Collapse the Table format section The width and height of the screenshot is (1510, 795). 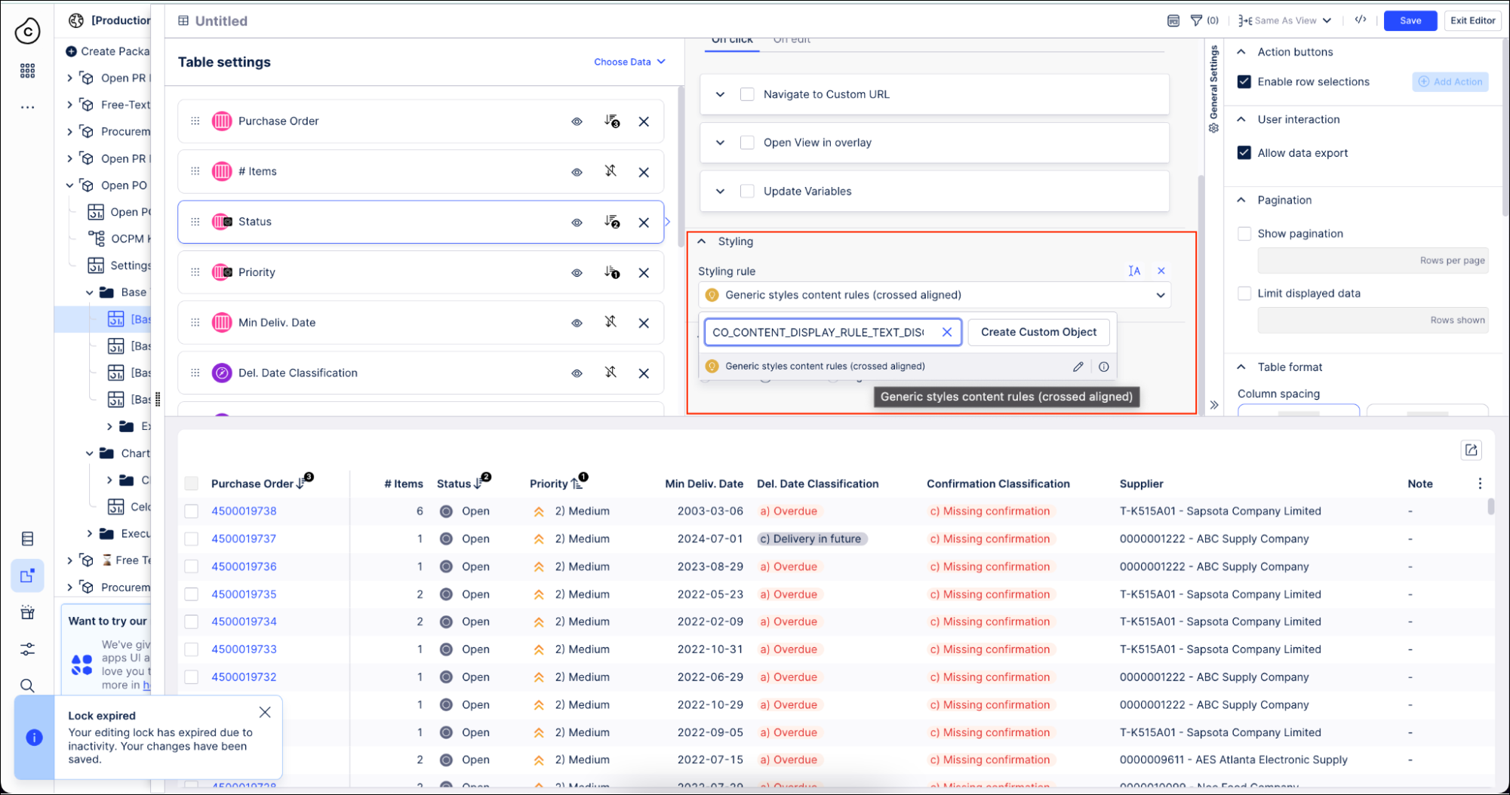pos(1241,367)
